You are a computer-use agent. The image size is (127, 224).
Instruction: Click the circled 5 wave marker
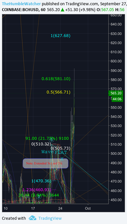[51, 140]
